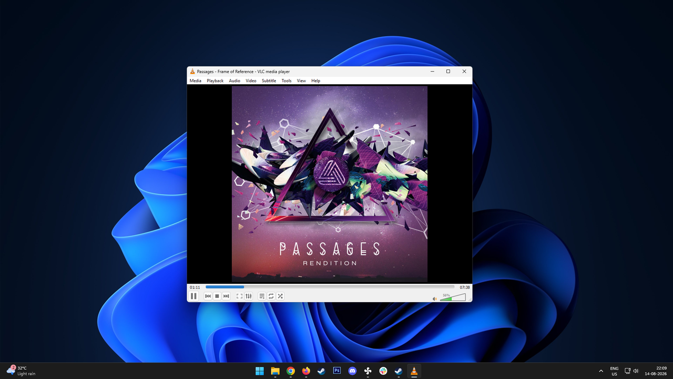
Task: Click the Passages album art
Action: pos(330,184)
